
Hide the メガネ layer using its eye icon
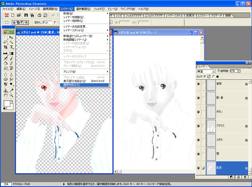(199, 140)
